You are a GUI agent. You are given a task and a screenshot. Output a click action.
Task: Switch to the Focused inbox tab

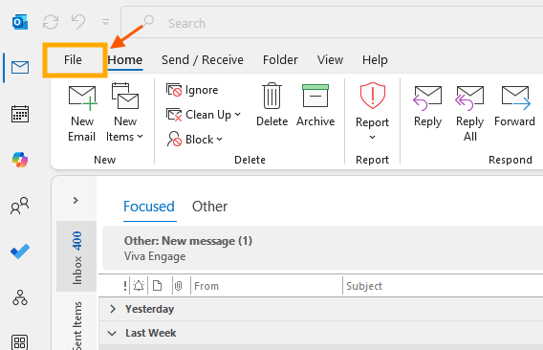click(x=149, y=207)
